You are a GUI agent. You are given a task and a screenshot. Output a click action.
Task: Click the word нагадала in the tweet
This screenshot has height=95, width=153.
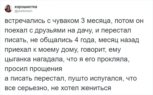[x=48, y=60]
